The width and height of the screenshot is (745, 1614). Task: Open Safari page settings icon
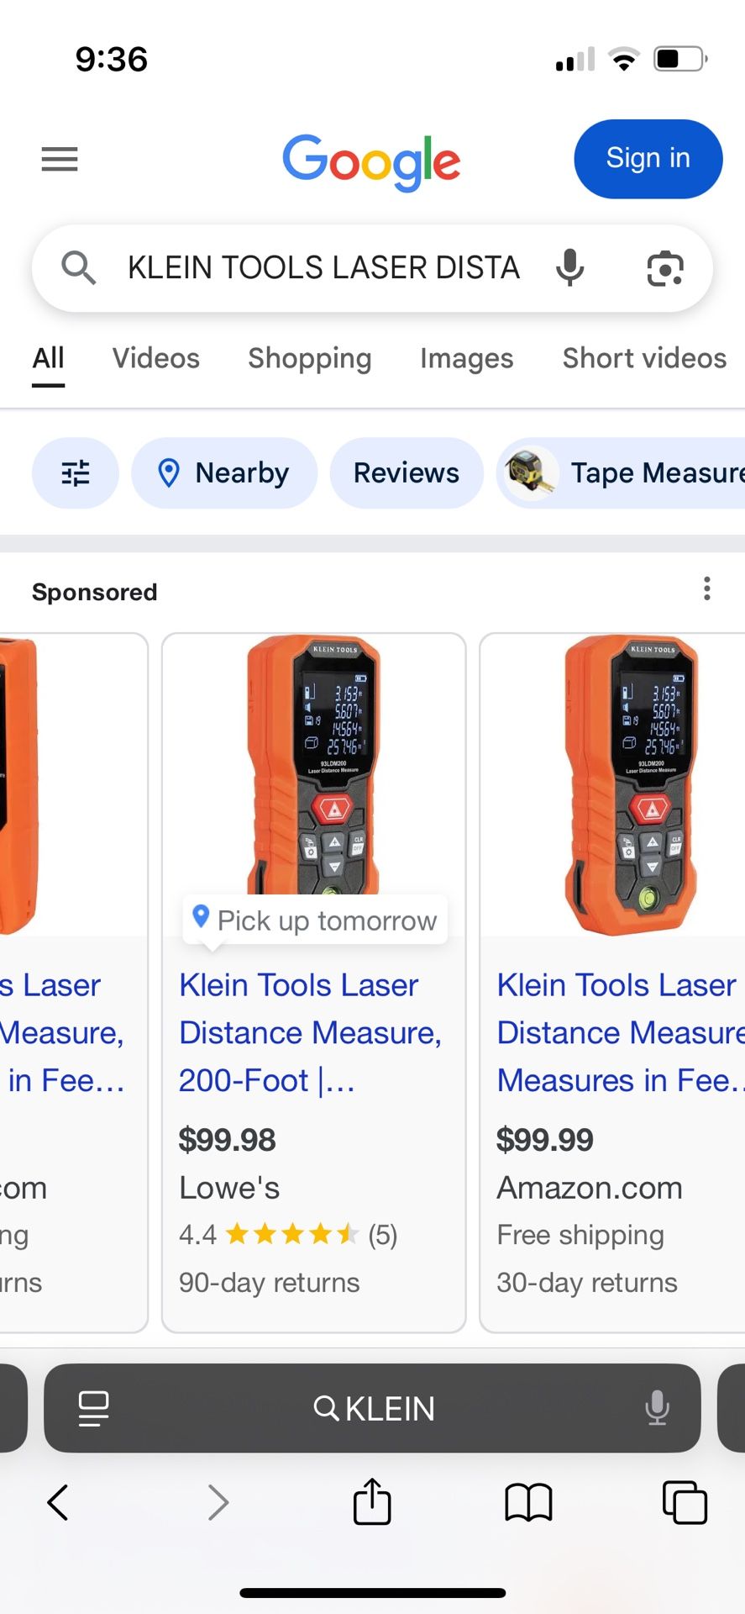tap(93, 1408)
